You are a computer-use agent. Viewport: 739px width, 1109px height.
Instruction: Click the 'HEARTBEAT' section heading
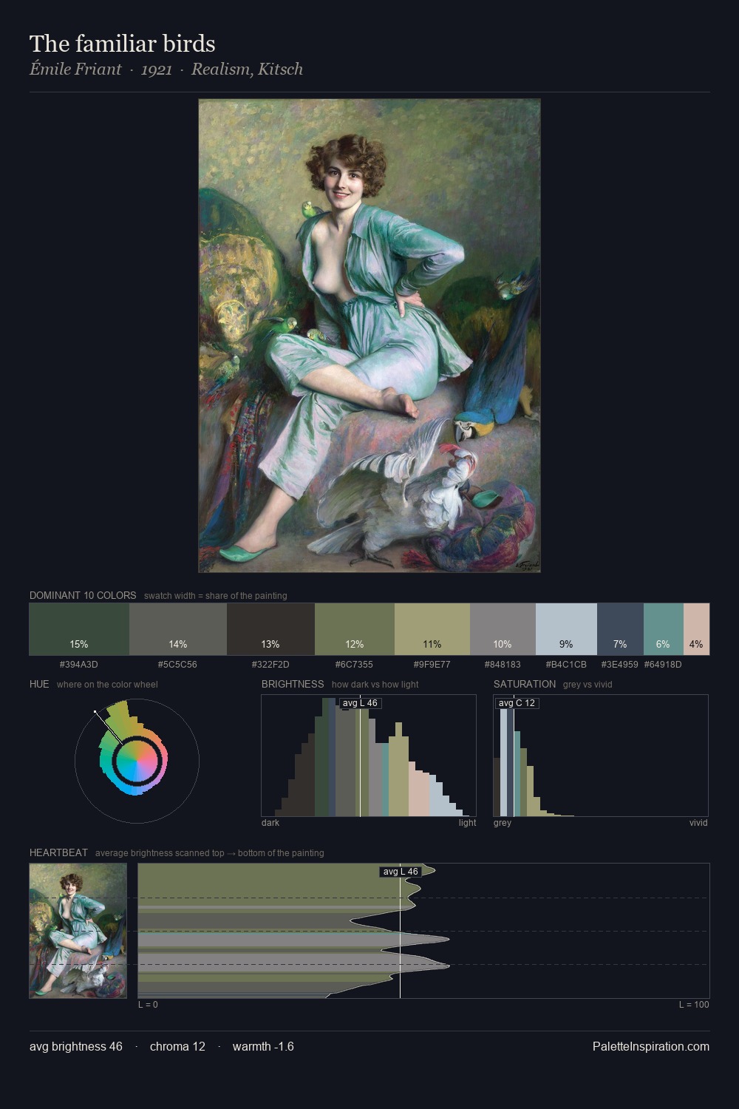click(x=58, y=852)
